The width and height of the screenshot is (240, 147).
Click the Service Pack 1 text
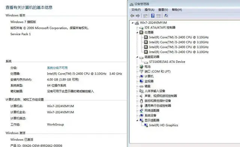coord(21,34)
